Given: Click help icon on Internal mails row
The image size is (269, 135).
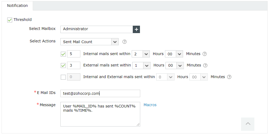Looking at the screenshot, I should coord(204,54).
